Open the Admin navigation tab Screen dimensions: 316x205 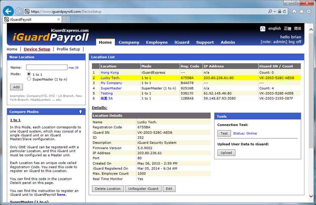228,42
